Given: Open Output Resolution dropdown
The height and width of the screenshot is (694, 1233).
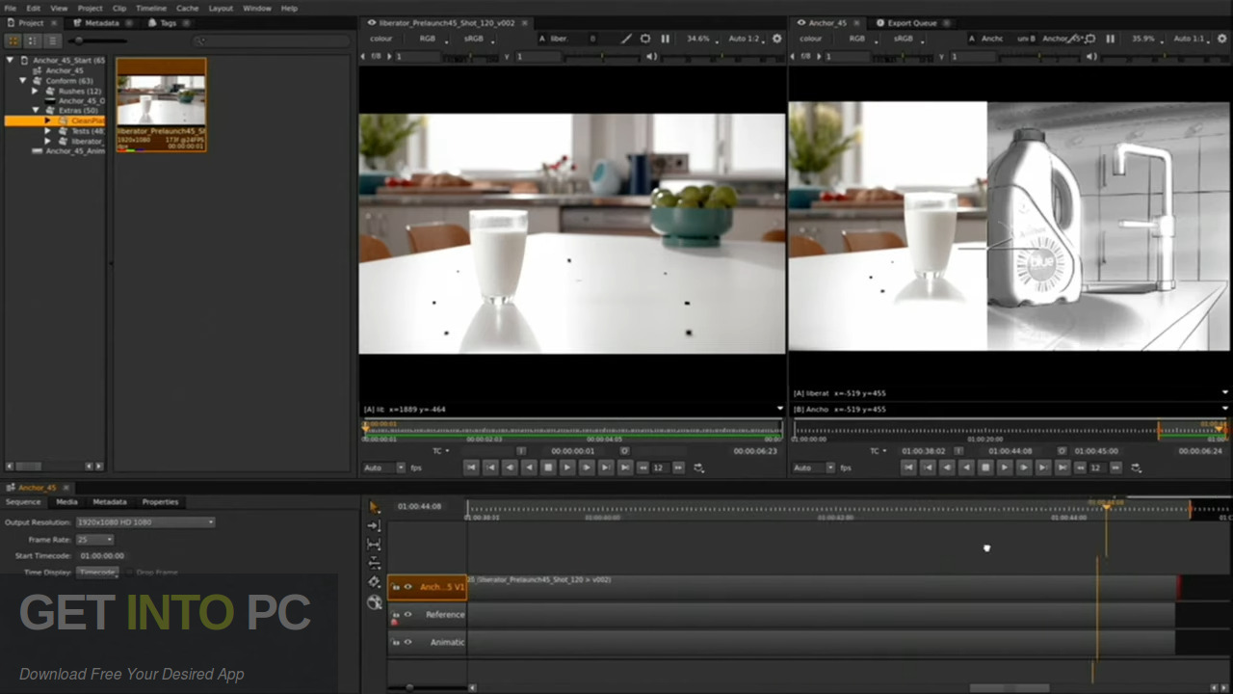Looking at the screenshot, I should pyautogui.click(x=145, y=522).
